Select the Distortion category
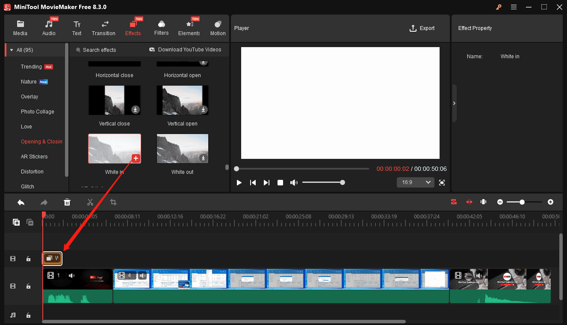567x325 pixels. tap(32, 172)
